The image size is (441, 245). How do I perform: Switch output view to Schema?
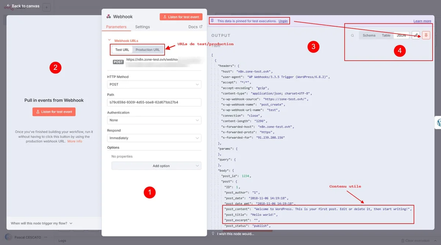(x=369, y=36)
